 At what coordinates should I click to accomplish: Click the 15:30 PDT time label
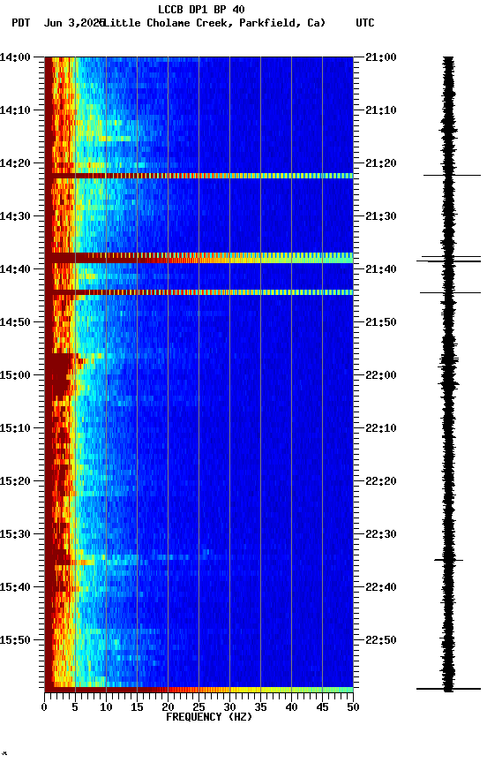pyautogui.click(x=15, y=534)
